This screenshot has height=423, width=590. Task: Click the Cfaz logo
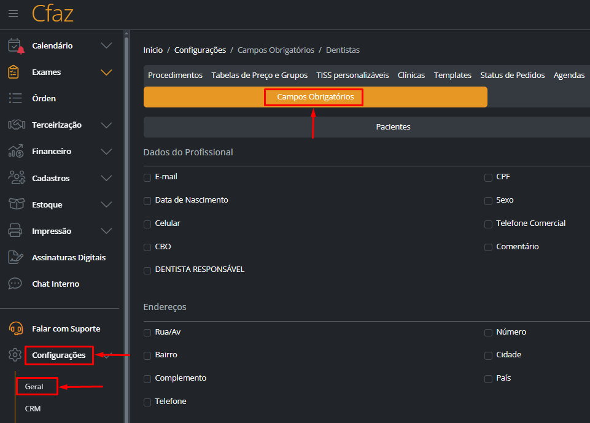point(52,14)
